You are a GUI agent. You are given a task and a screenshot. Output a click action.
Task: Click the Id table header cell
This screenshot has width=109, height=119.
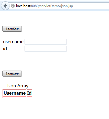pos(29,93)
